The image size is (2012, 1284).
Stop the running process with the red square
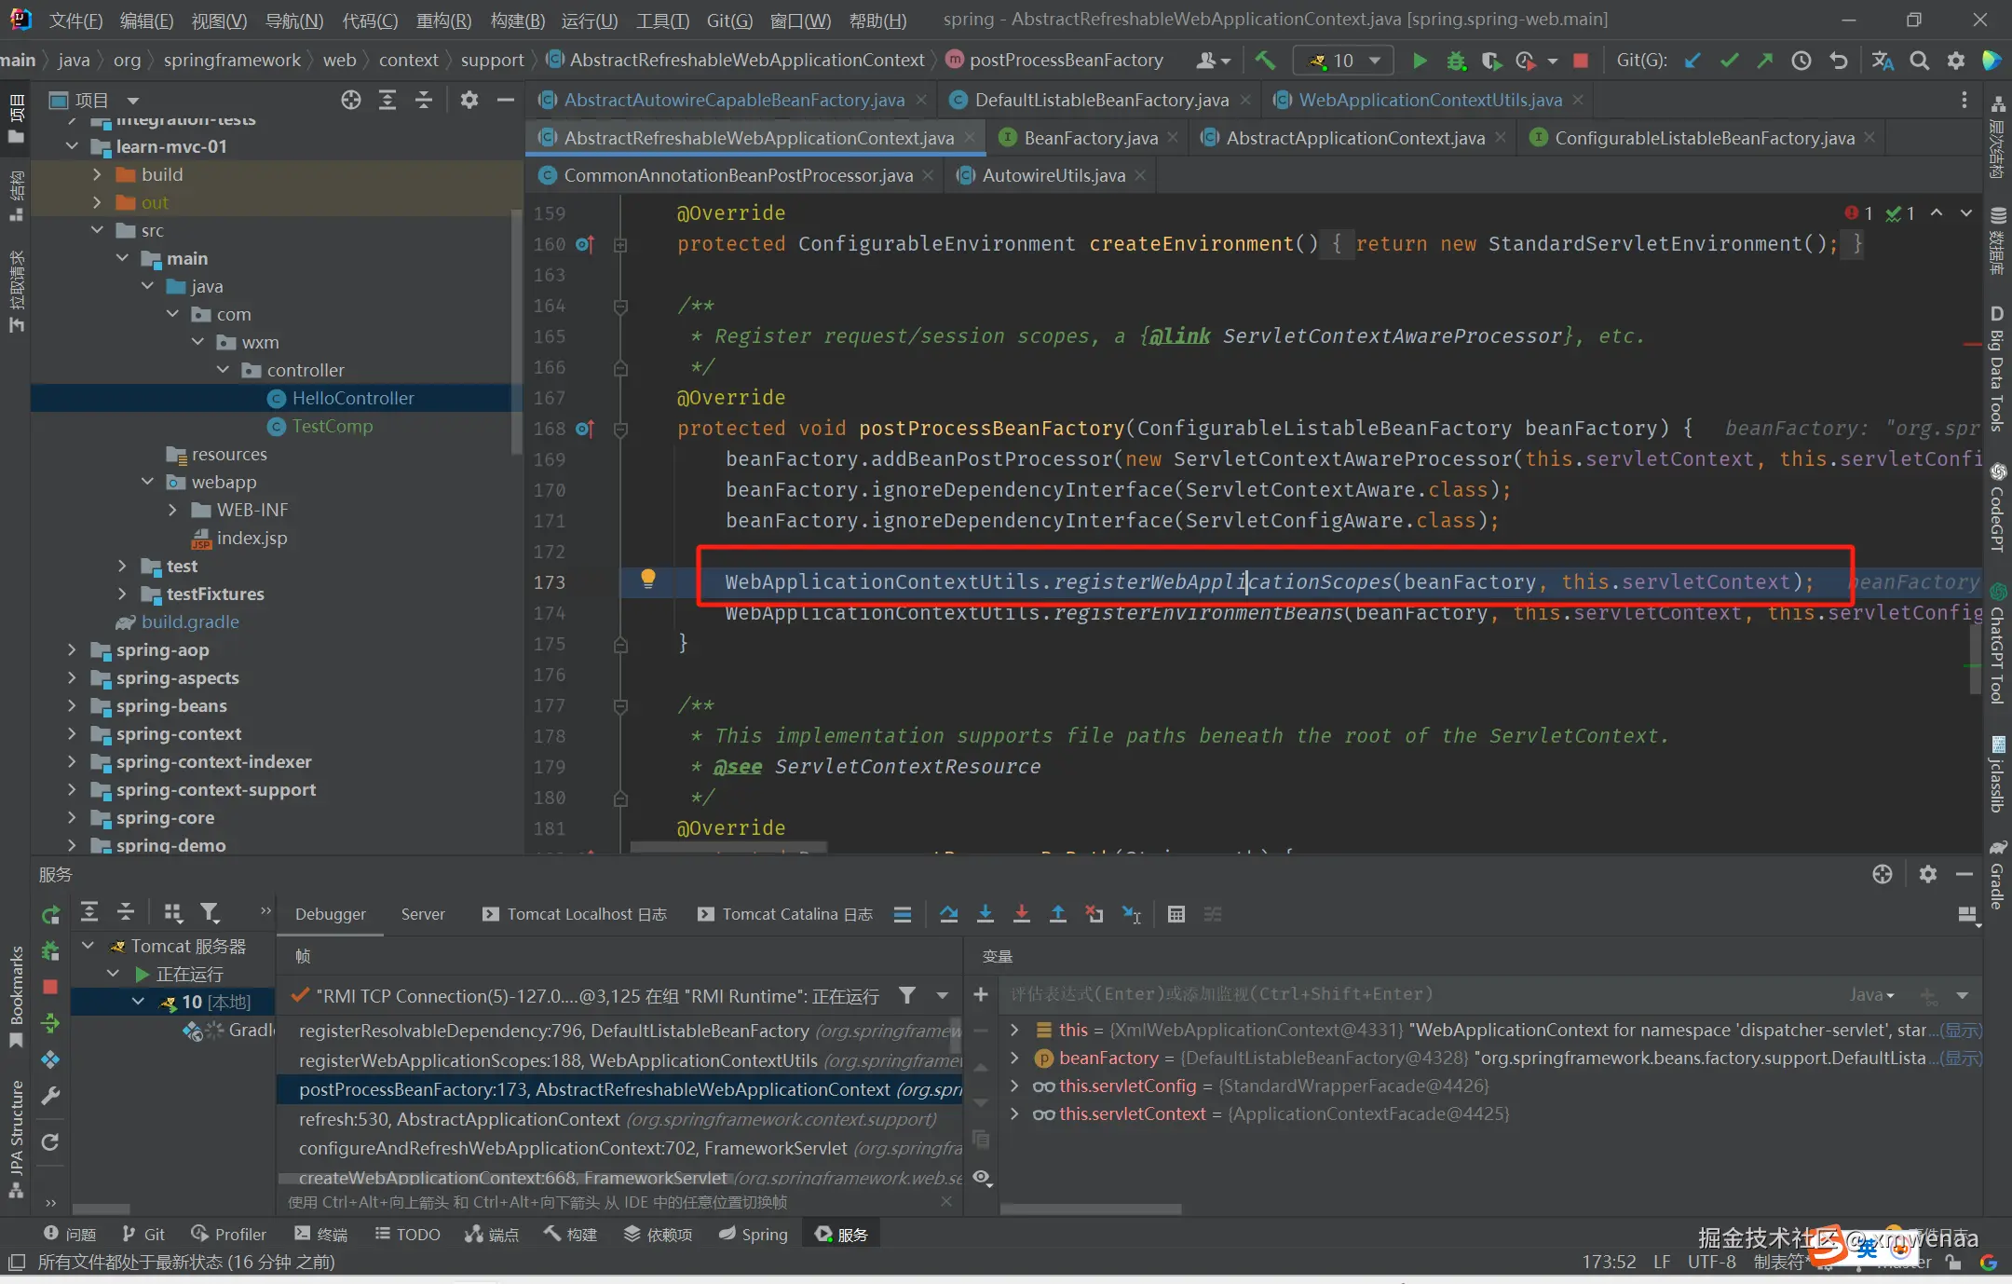click(x=1581, y=61)
